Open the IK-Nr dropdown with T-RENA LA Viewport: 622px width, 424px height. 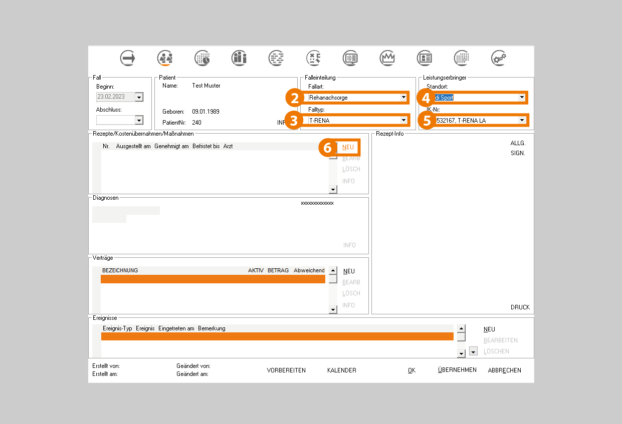522,120
